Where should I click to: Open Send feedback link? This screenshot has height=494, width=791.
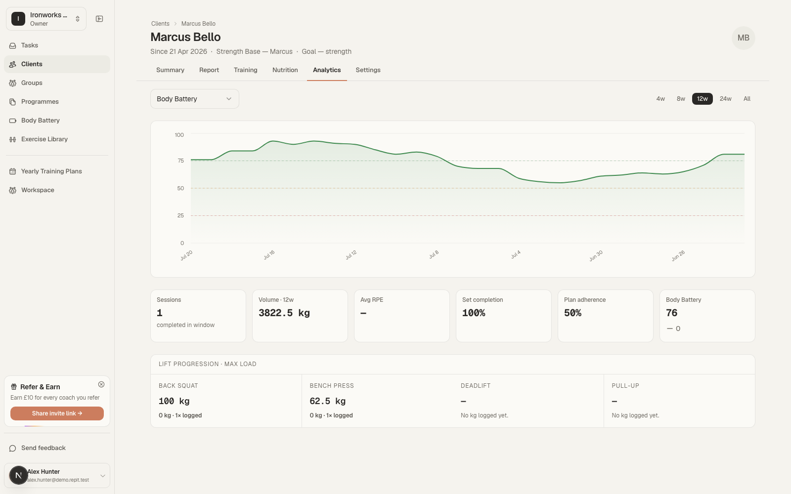click(57, 448)
